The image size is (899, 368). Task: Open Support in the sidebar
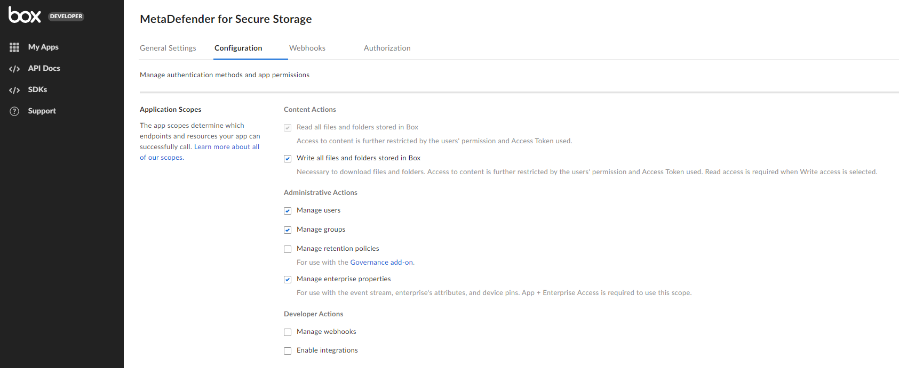[42, 111]
